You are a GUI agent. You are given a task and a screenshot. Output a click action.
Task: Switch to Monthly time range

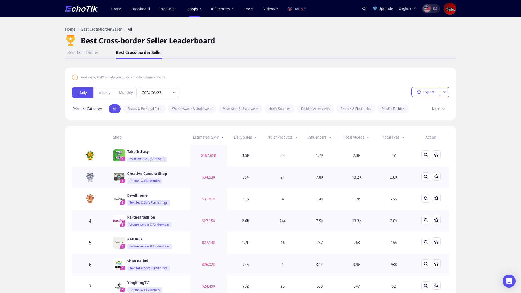tap(126, 93)
